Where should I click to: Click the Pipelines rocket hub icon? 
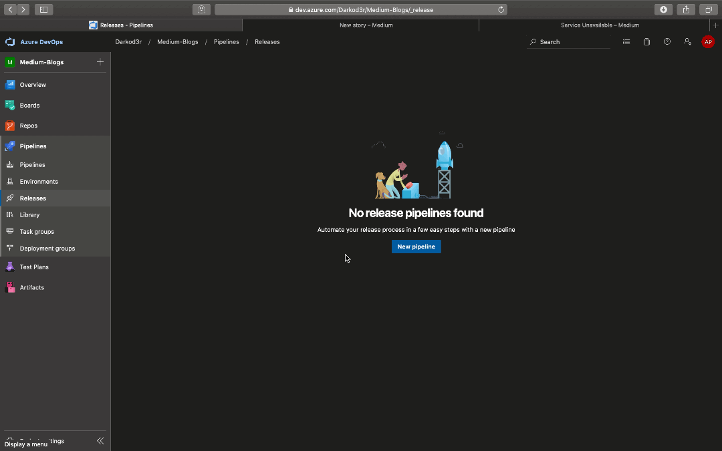(x=9, y=146)
